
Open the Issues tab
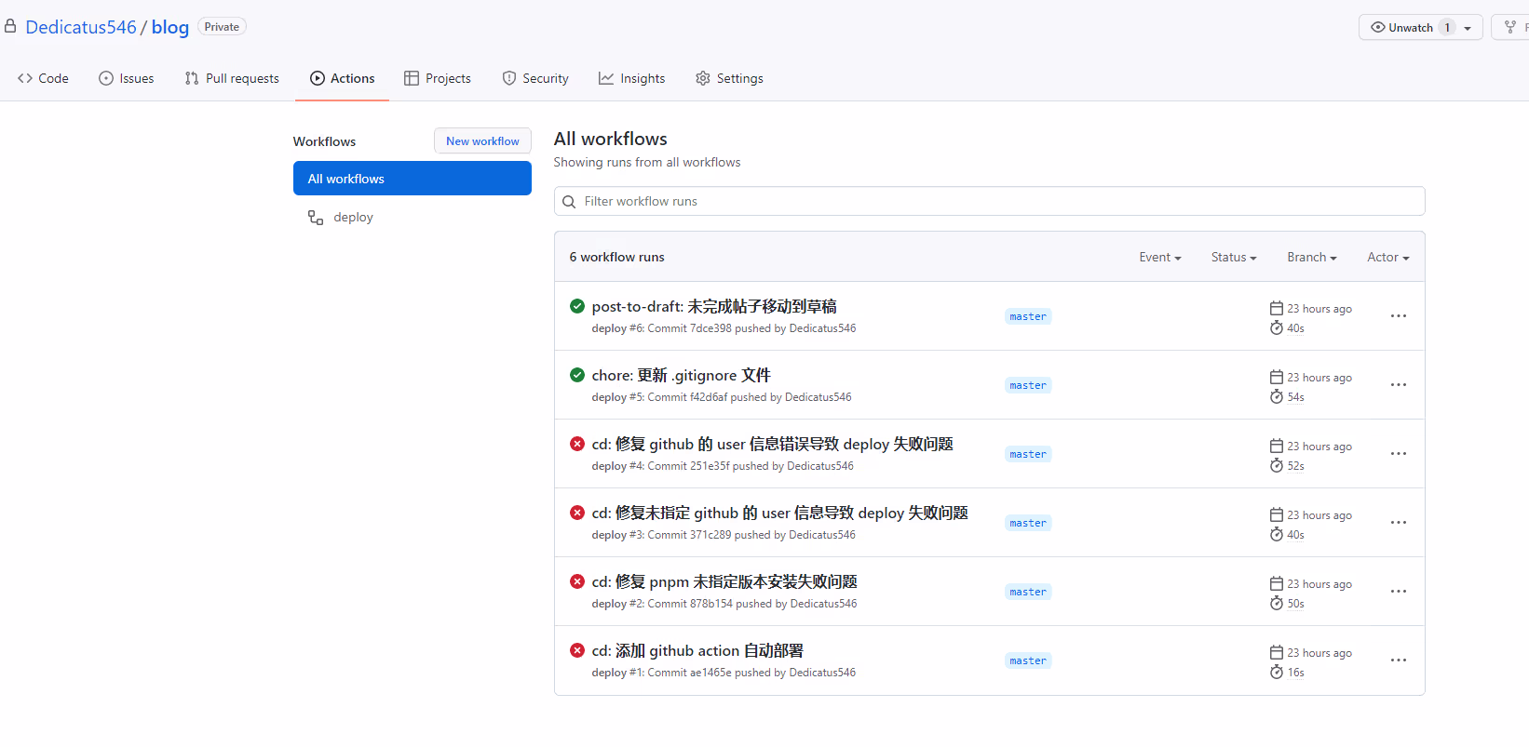[127, 78]
